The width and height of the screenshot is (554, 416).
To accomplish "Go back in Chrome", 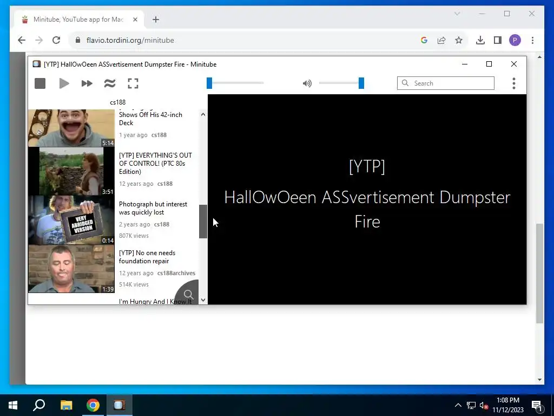I will tap(22, 40).
